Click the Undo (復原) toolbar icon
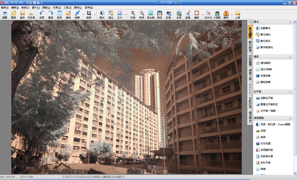This screenshot has width=297, height=180. [x=42, y=14]
